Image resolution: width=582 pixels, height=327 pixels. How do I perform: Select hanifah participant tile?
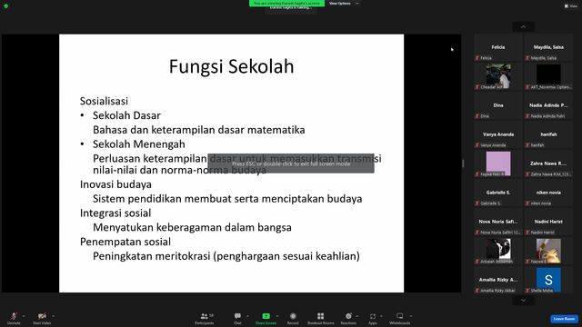click(548, 134)
